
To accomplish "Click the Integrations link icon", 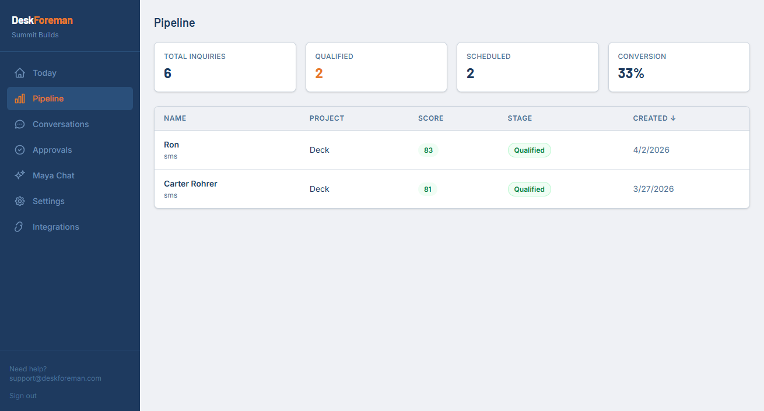I will coord(20,227).
